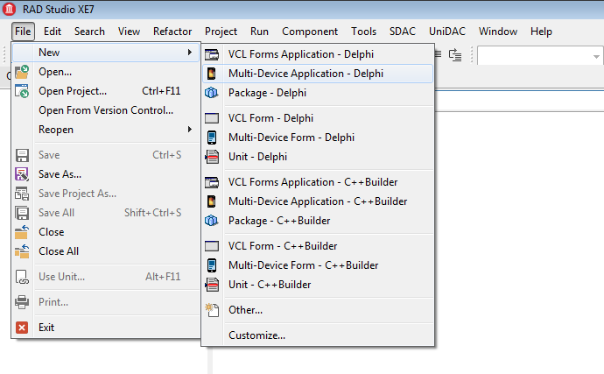
Task: Click the Unit - Delphi icon
Action: click(212, 157)
